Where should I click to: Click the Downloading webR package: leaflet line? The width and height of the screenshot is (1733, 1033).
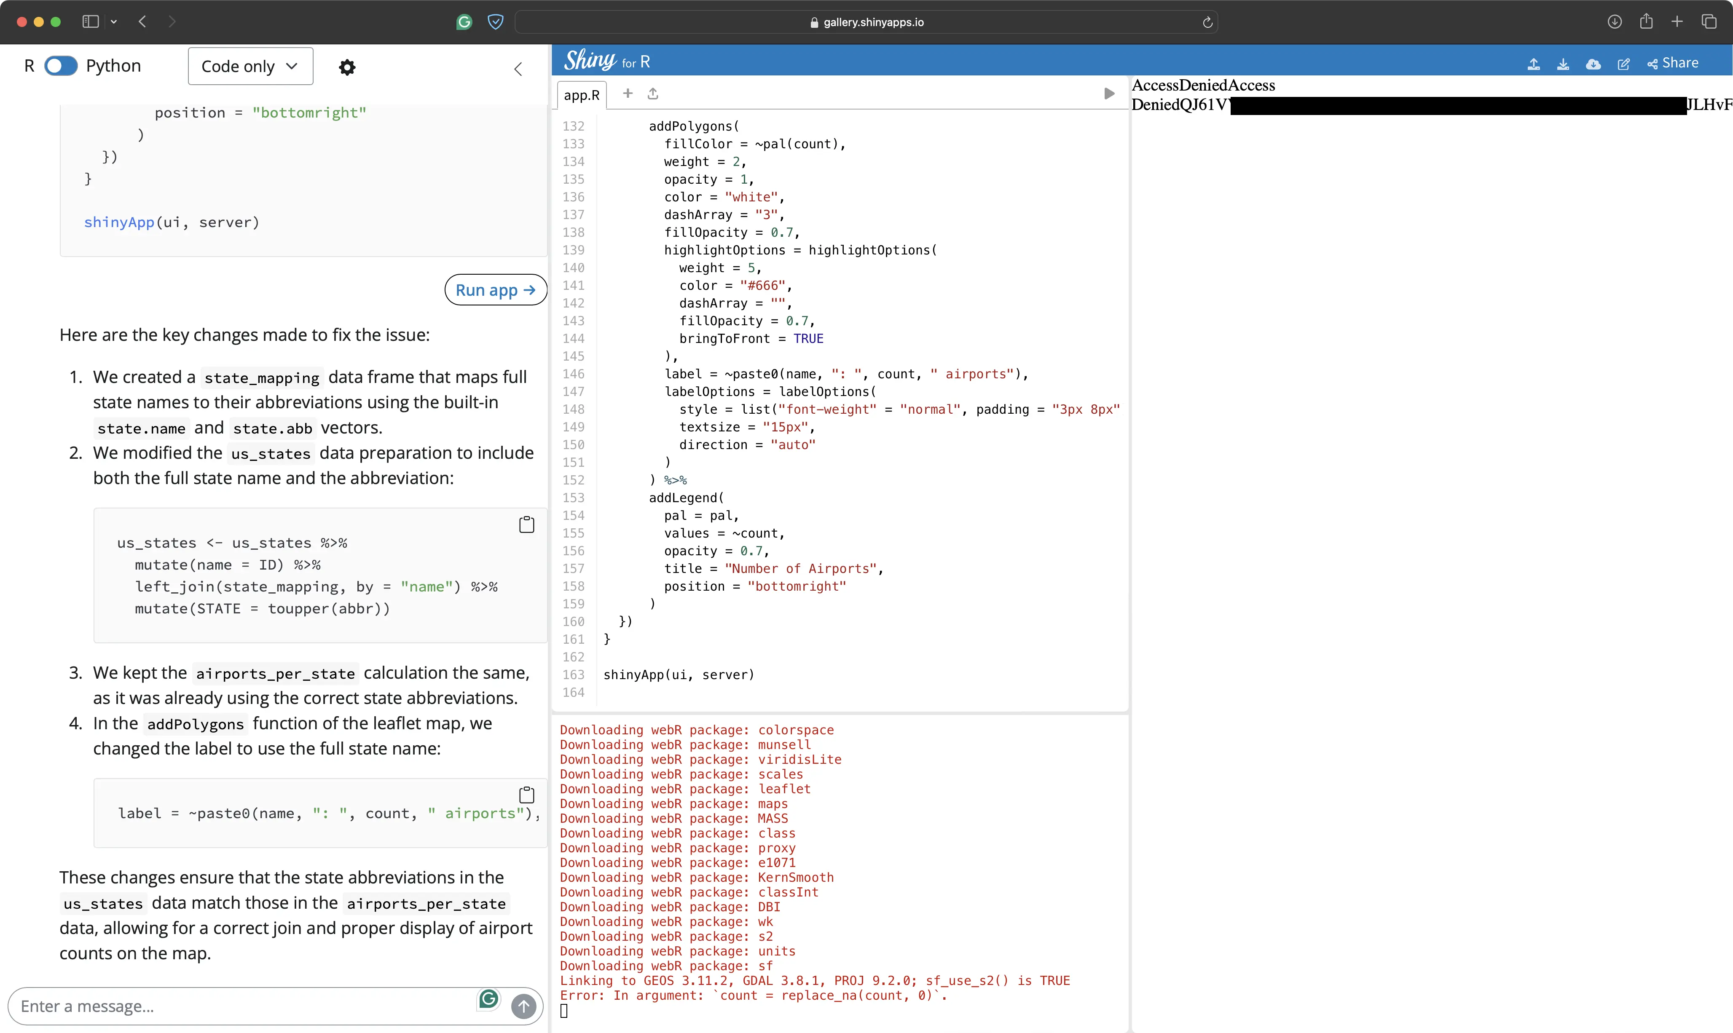(685, 789)
